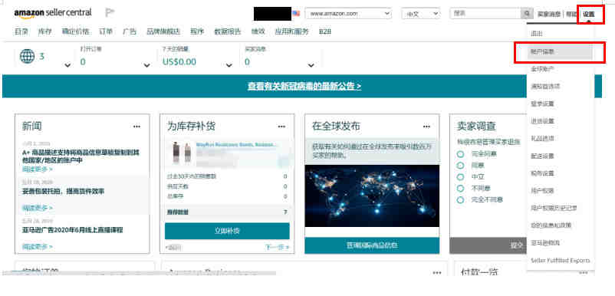Open the three-dot menu on 新闻 card
The height and width of the screenshot is (296, 615).
[136, 127]
